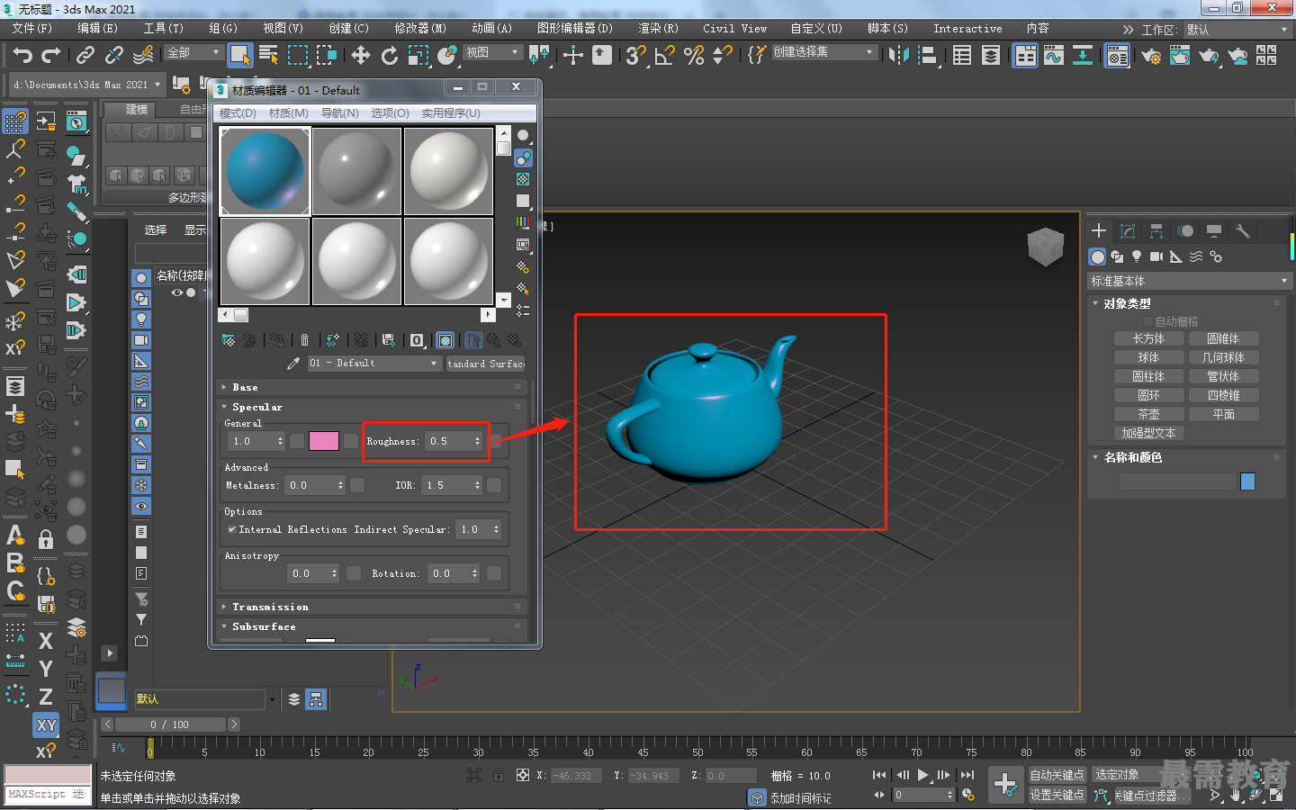Activate Select and Scale tool

coord(418,56)
